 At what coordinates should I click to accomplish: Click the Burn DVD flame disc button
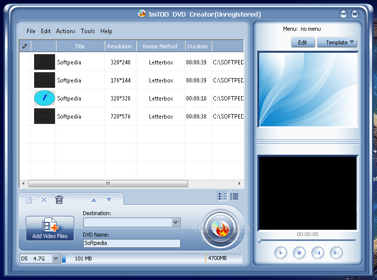pos(220,229)
